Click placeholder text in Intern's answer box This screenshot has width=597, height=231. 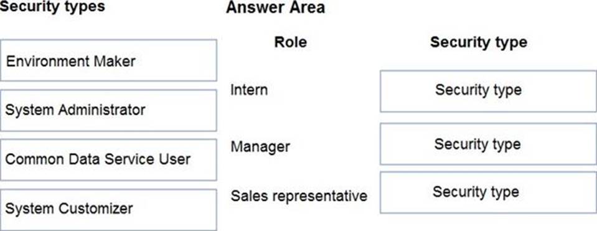click(478, 90)
